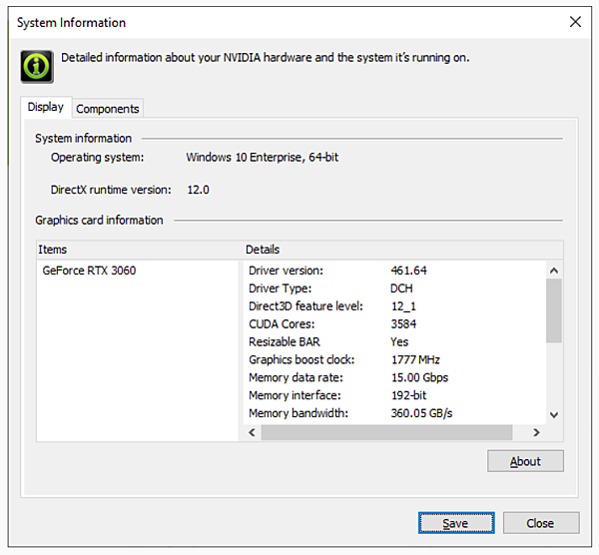Click the horizontal scroll left arrow
The image size is (599, 555).
(253, 432)
